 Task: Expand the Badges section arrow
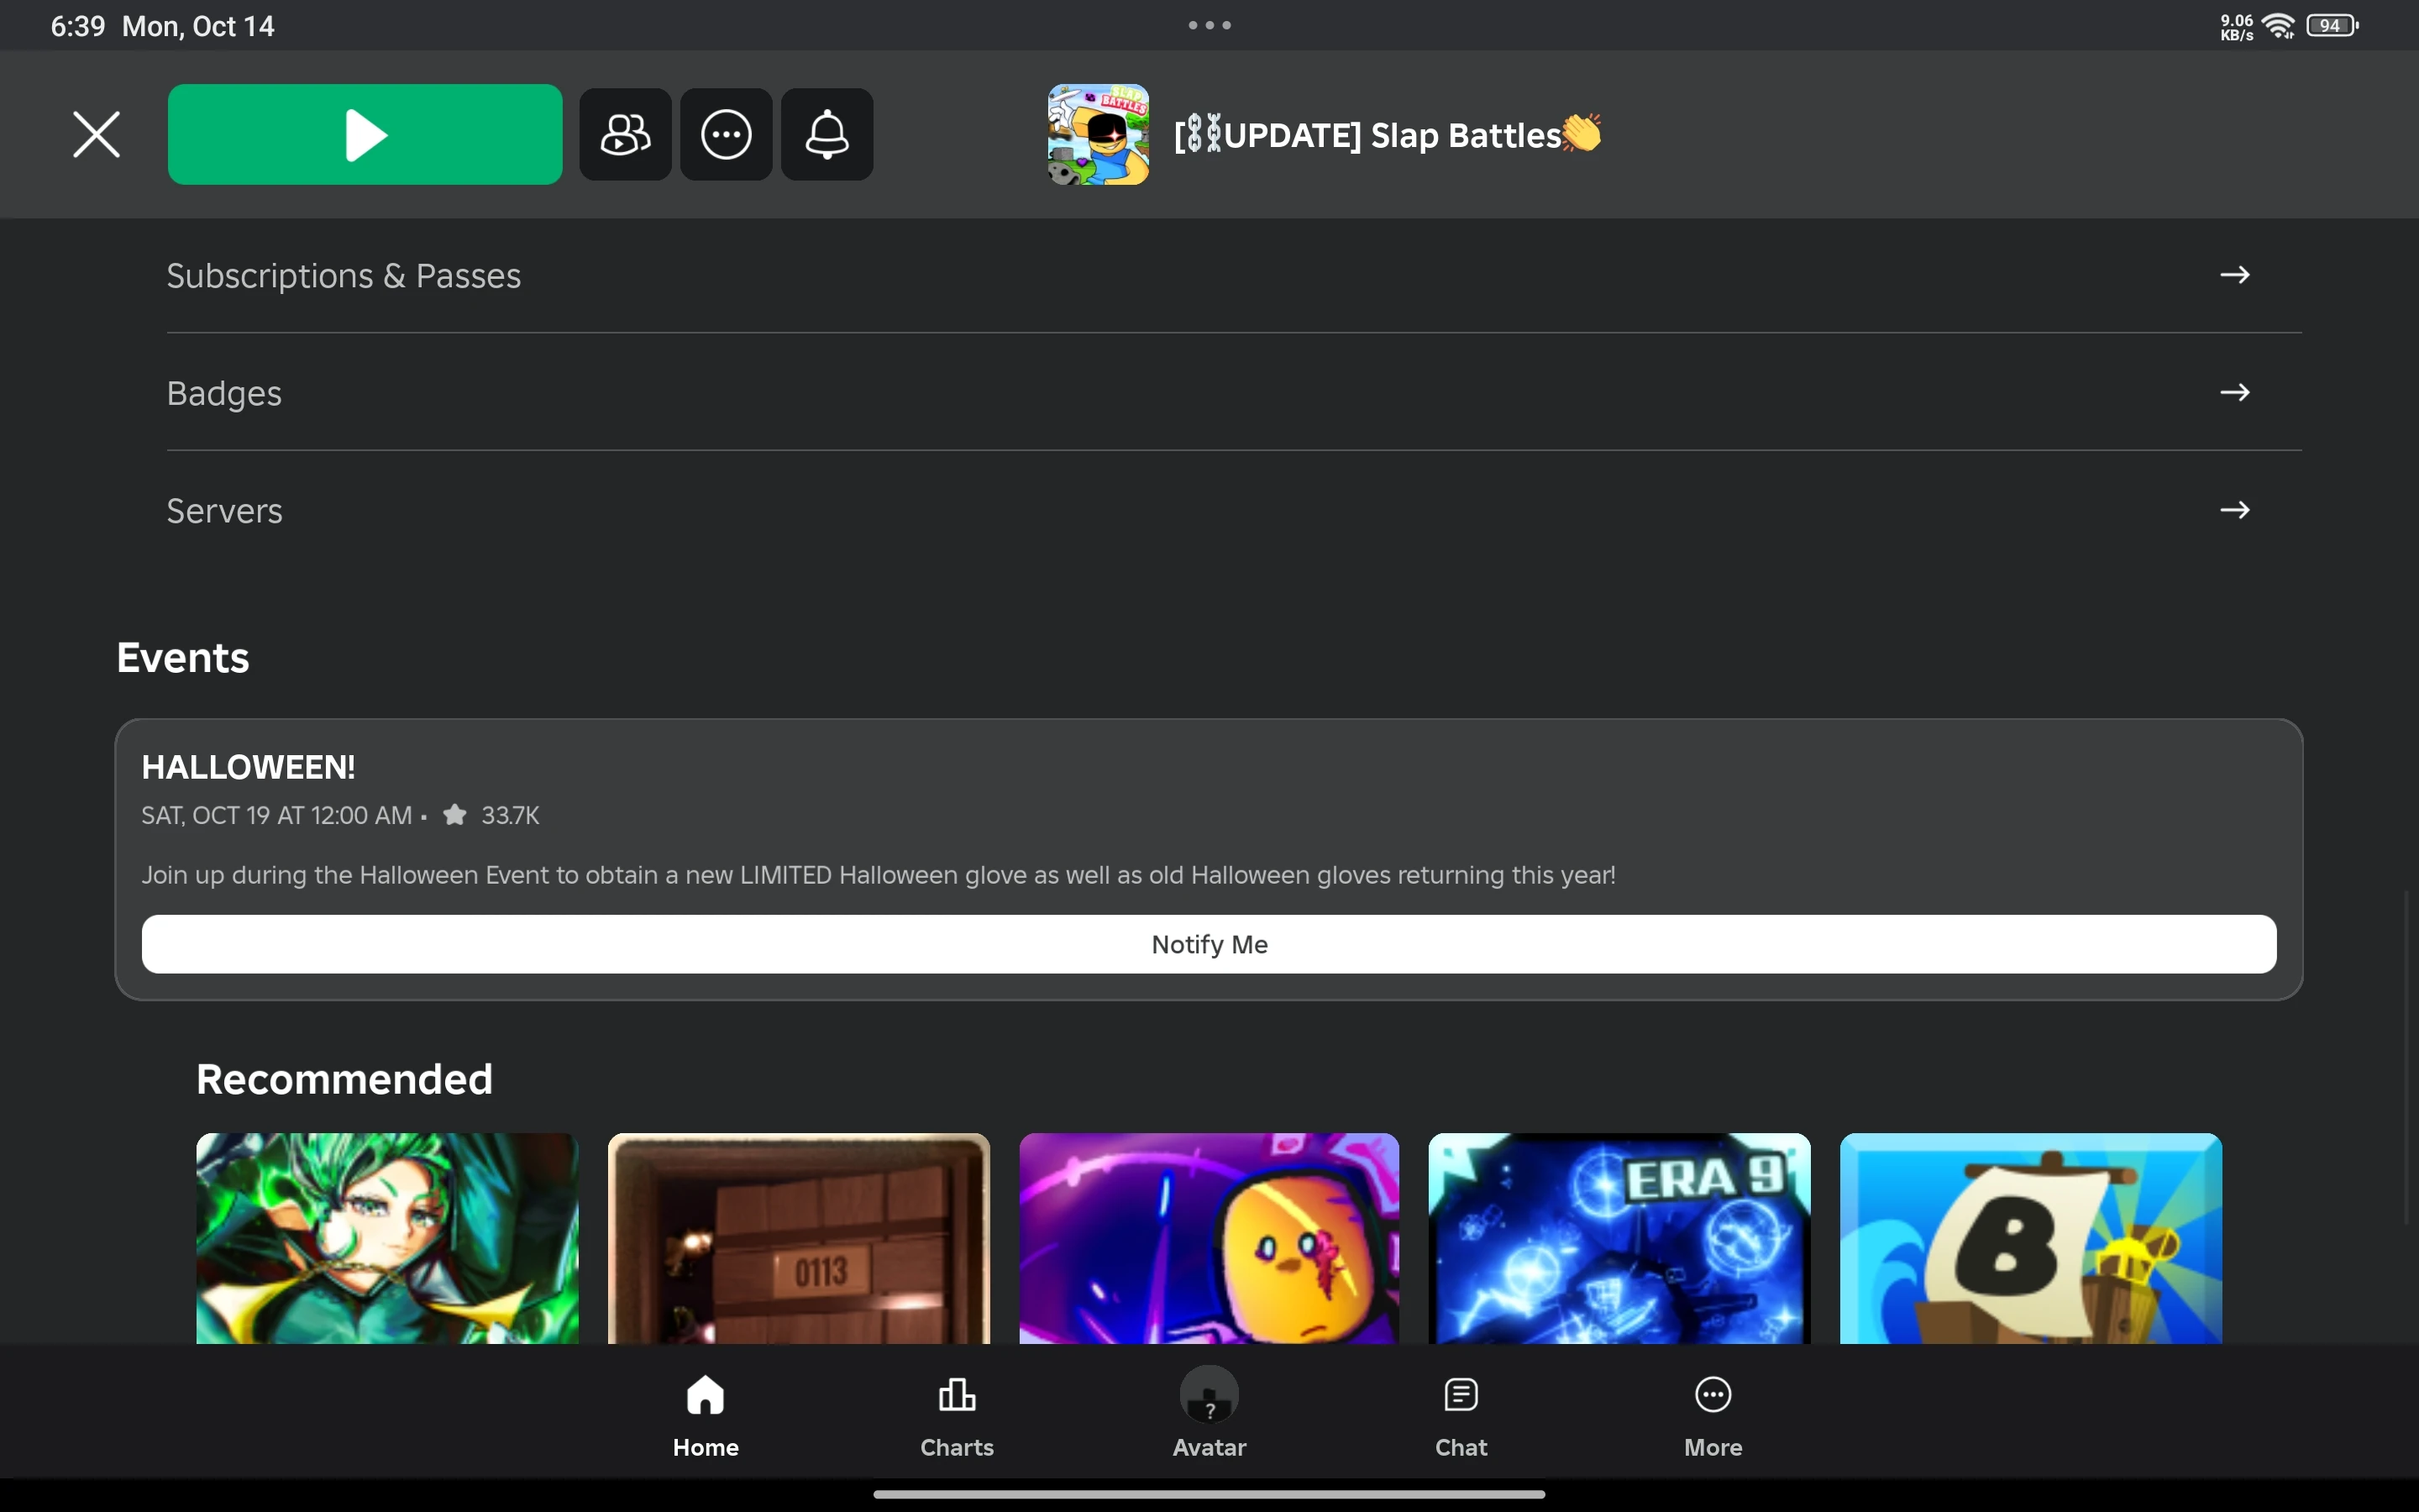coord(2234,392)
